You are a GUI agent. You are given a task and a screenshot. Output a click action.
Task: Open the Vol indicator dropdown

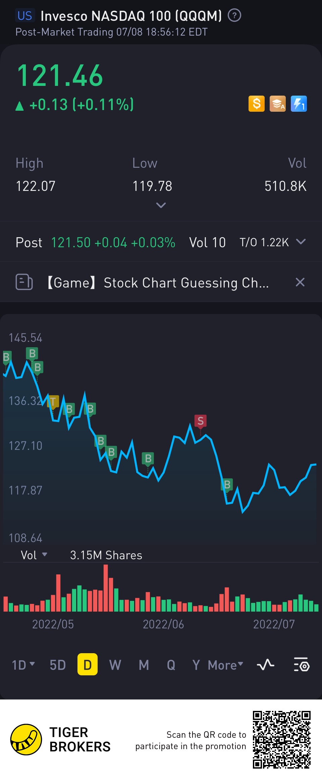point(34,555)
